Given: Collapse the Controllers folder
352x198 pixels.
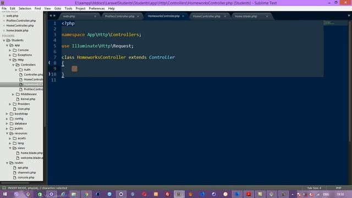Looking at the screenshot, I should point(13,65).
